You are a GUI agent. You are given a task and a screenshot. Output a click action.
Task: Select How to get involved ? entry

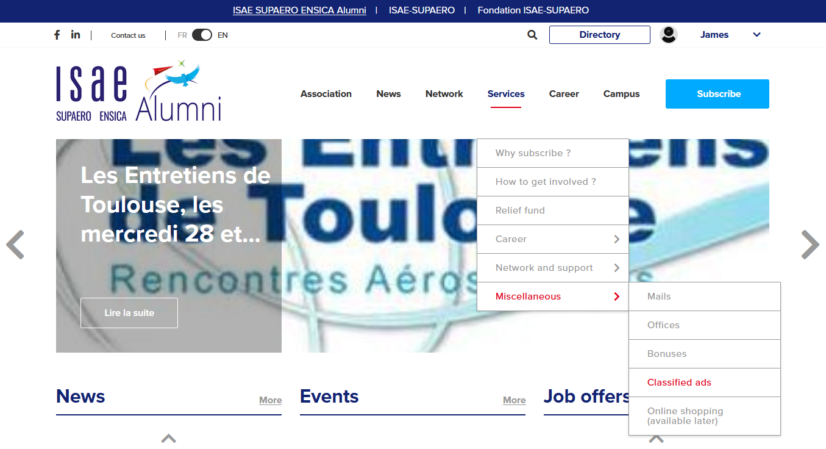[x=553, y=182]
